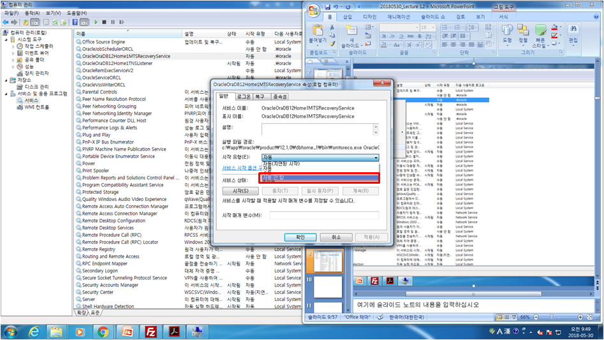The image size is (604, 340).
Task: Switch PowerPoint to normal view button
Action: point(499,317)
